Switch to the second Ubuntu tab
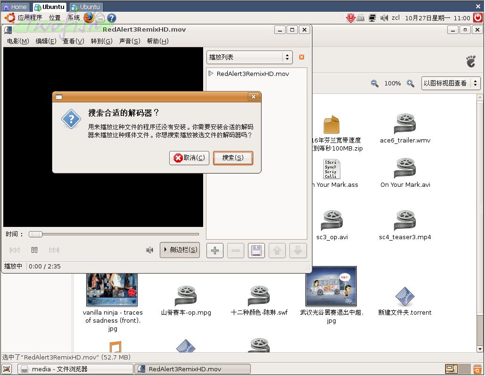 click(x=86, y=7)
